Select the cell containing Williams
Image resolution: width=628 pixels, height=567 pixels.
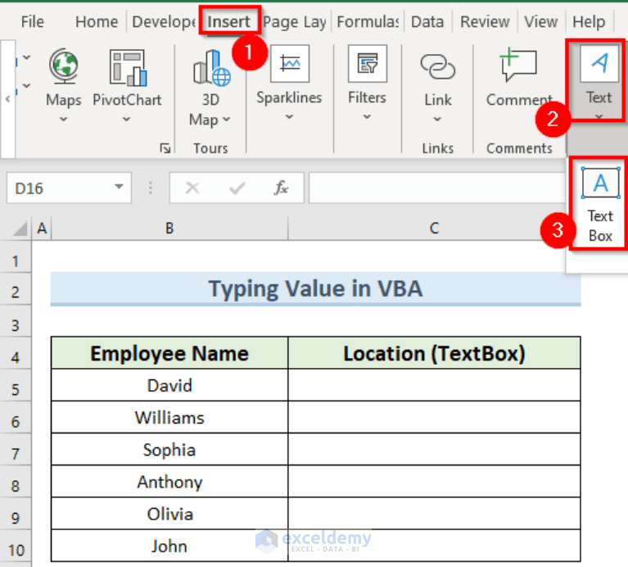point(169,417)
